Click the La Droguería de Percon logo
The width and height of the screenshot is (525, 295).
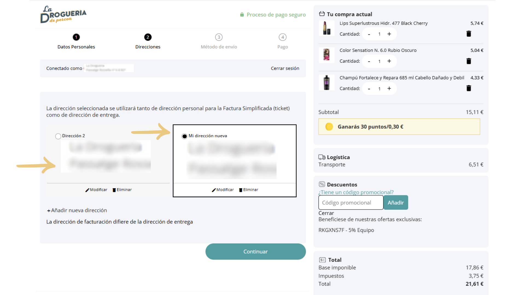click(63, 14)
